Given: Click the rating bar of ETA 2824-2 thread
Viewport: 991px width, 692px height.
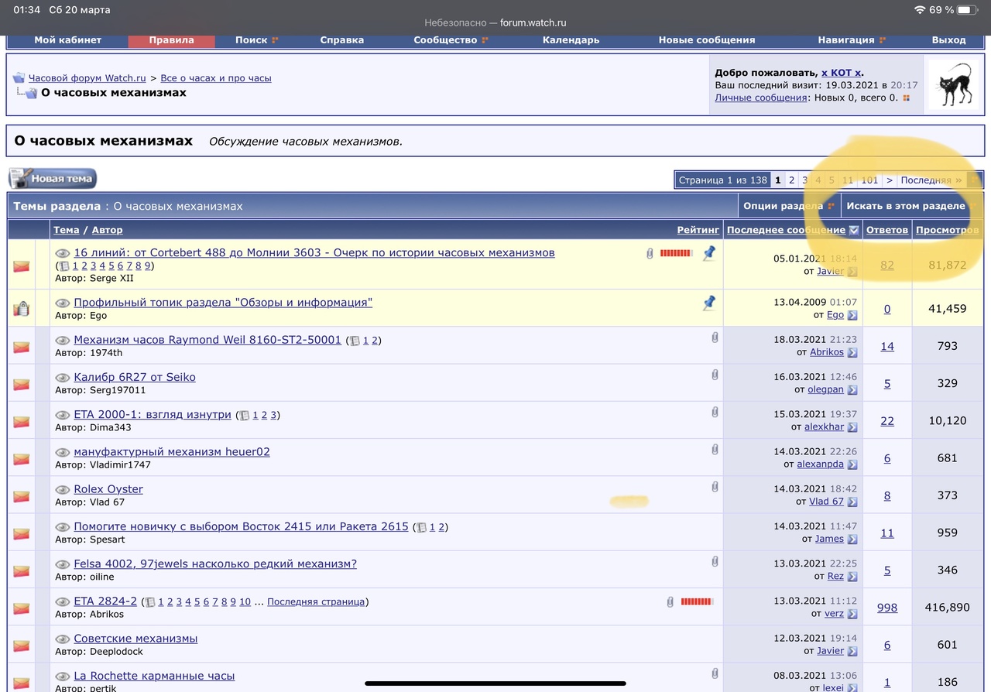Looking at the screenshot, I should [x=696, y=601].
